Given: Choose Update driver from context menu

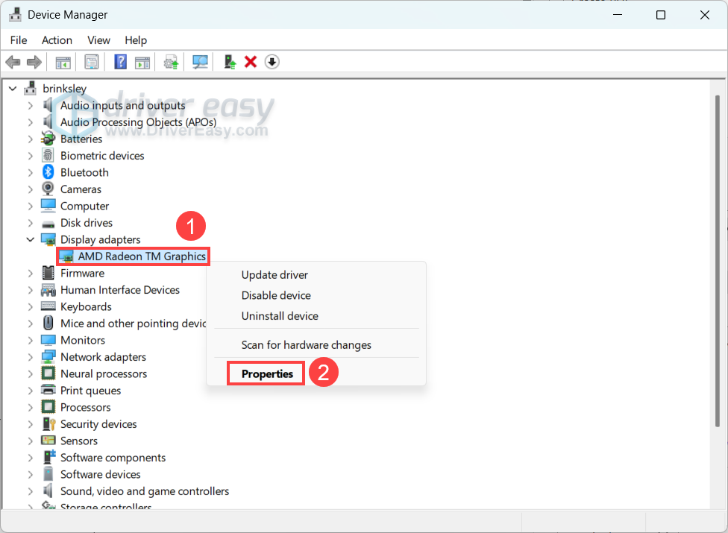Looking at the screenshot, I should [274, 274].
